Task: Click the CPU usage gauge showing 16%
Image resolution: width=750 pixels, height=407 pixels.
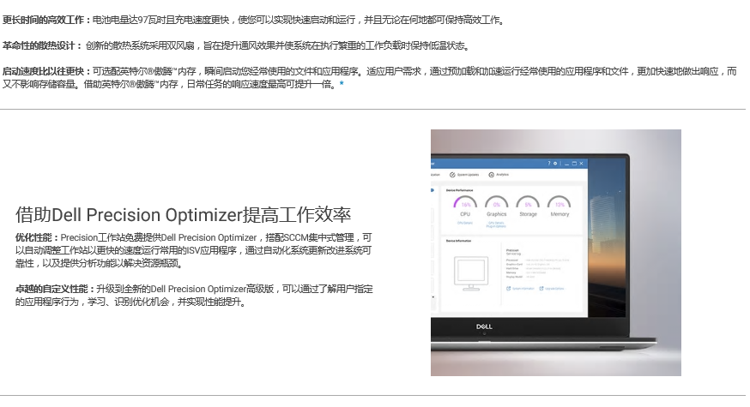Action: 465,206
